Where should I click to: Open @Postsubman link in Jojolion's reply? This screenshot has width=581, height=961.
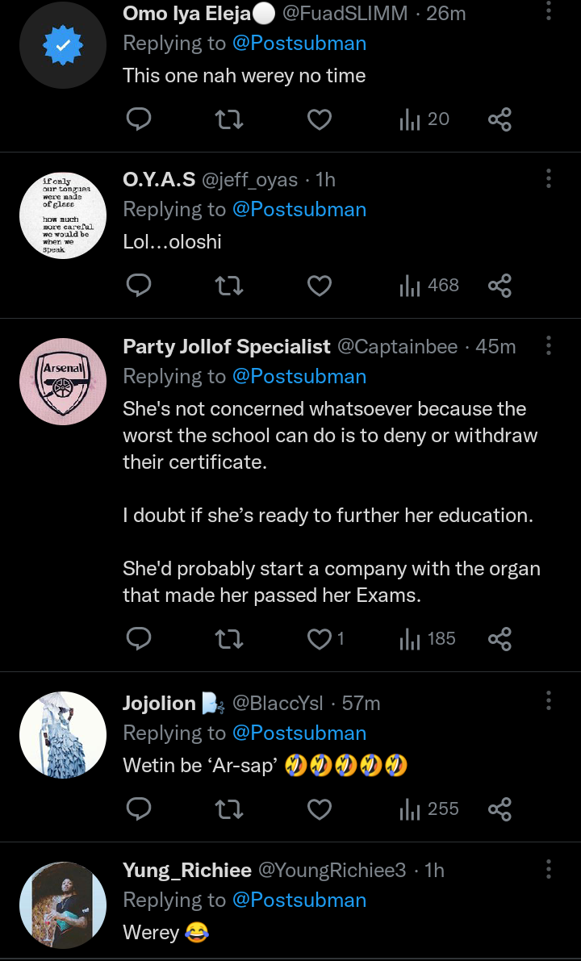click(x=299, y=733)
